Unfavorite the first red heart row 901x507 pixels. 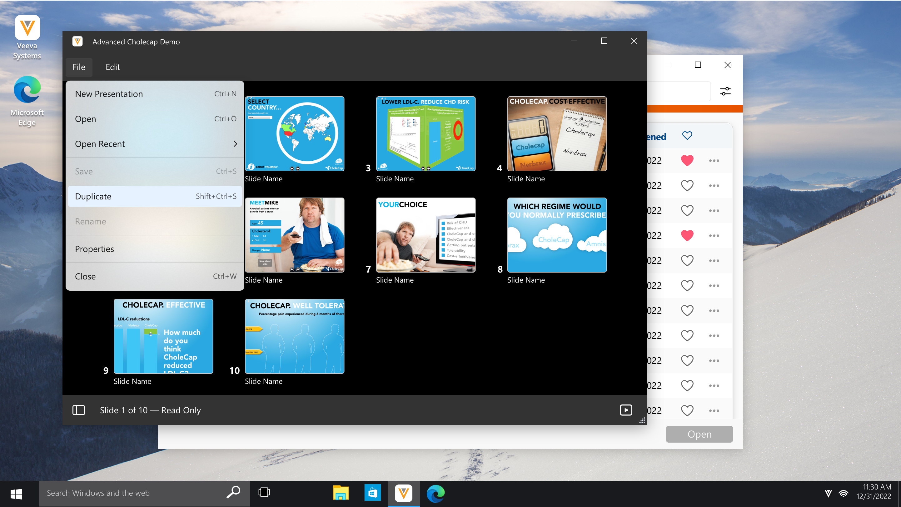click(687, 161)
